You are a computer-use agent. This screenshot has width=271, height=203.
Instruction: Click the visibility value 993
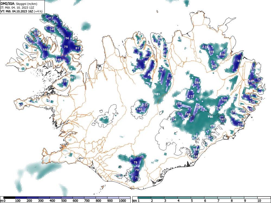click(157, 94)
